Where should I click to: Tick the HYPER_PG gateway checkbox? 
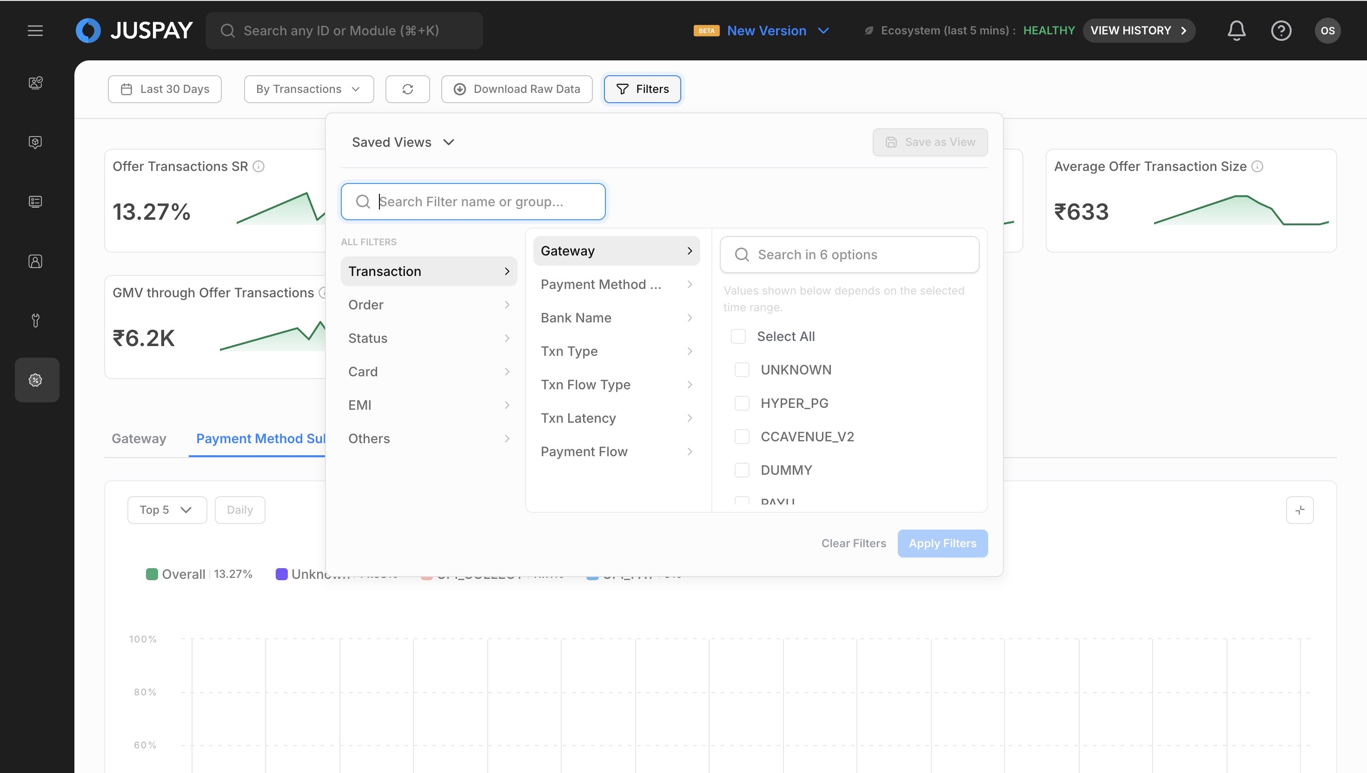742,404
